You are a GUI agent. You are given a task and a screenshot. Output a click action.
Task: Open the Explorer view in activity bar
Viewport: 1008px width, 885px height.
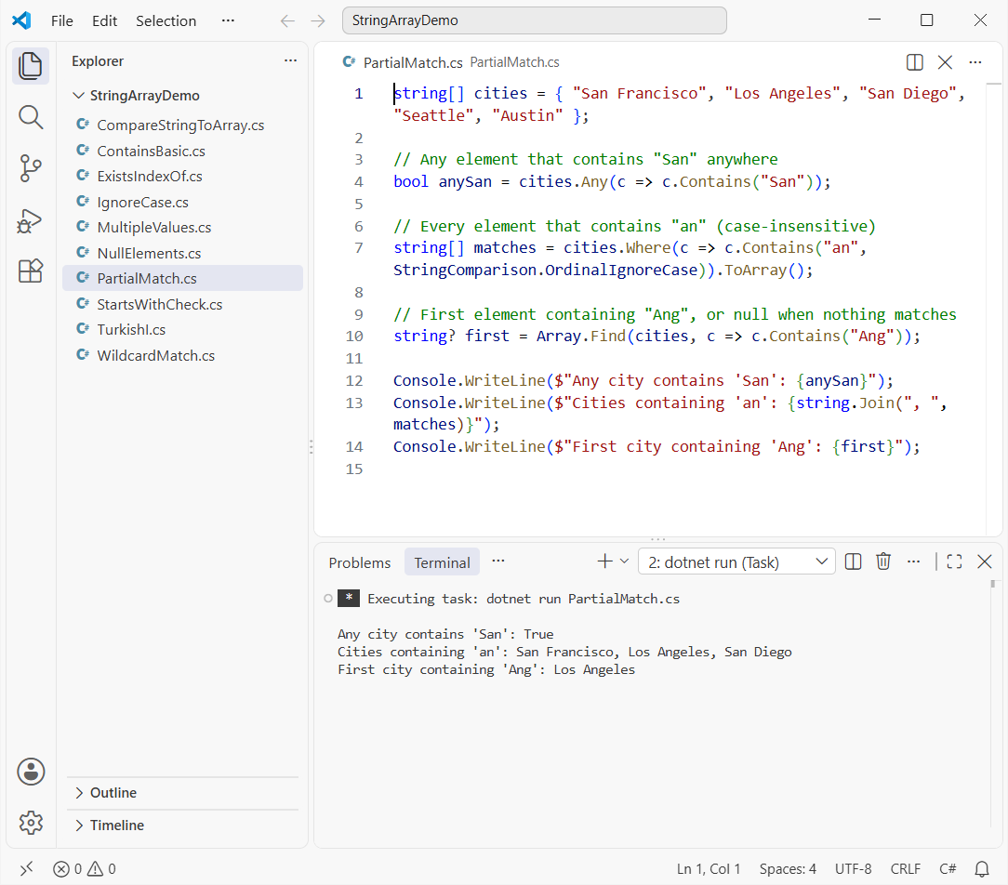pos(30,66)
